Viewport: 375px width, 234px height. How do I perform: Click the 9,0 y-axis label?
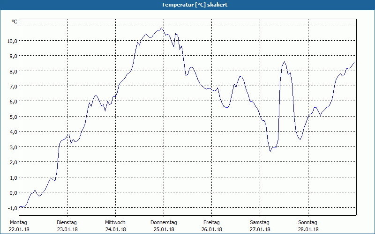click(14, 56)
